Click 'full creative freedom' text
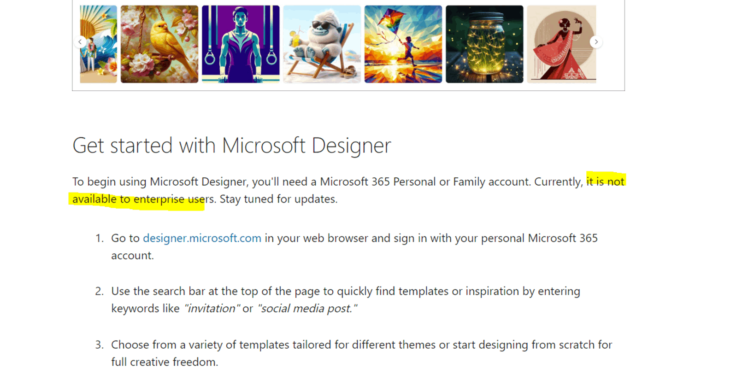 165,362
